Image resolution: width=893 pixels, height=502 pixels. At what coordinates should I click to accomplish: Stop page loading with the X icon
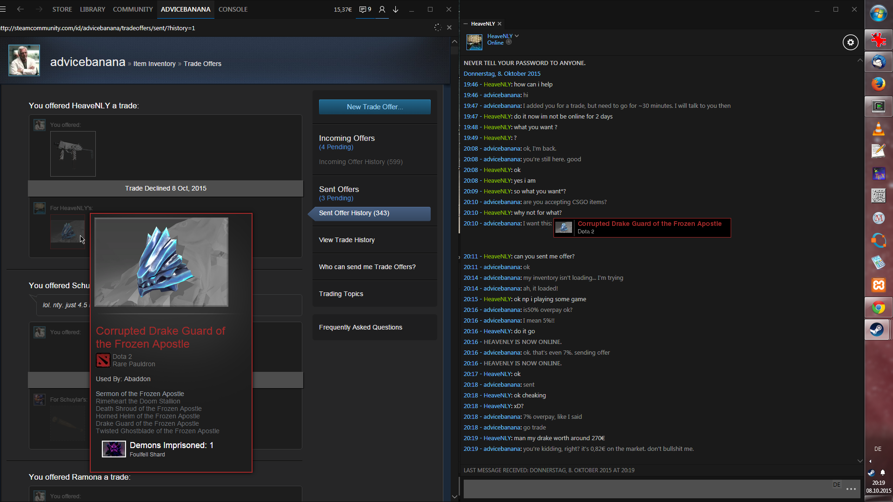tap(449, 28)
